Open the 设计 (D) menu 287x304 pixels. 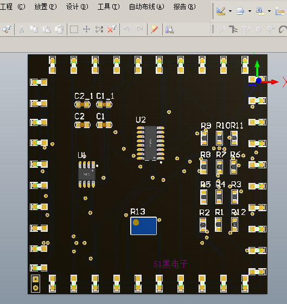(77, 7)
